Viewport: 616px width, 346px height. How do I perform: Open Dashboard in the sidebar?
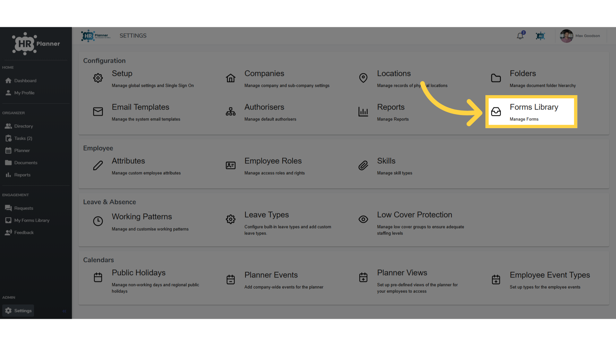point(21,81)
